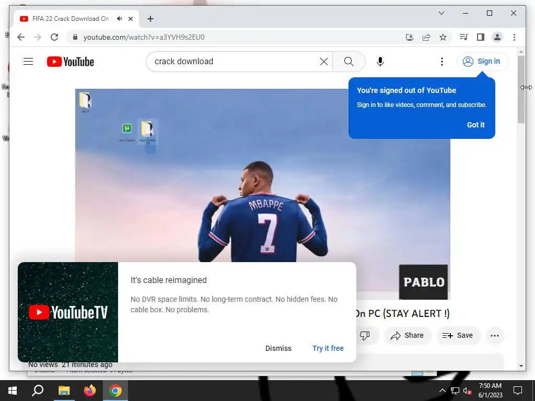Dismiss signed-out notice with Got it
This screenshot has width=535, height=401.
(475, 125)
